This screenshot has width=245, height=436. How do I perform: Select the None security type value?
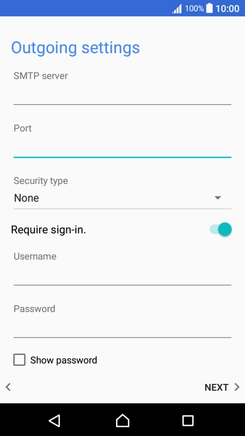(x=27, y=198)
